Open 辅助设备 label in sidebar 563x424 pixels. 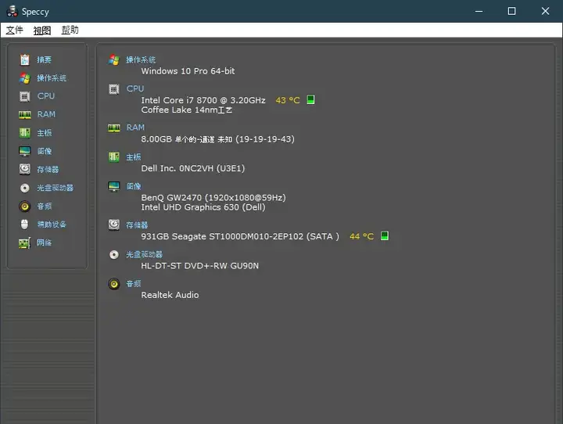coord(52,225)
